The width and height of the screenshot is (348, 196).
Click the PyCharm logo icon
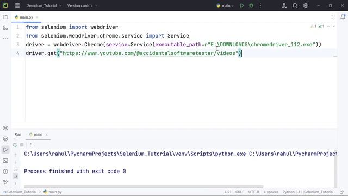5,5
